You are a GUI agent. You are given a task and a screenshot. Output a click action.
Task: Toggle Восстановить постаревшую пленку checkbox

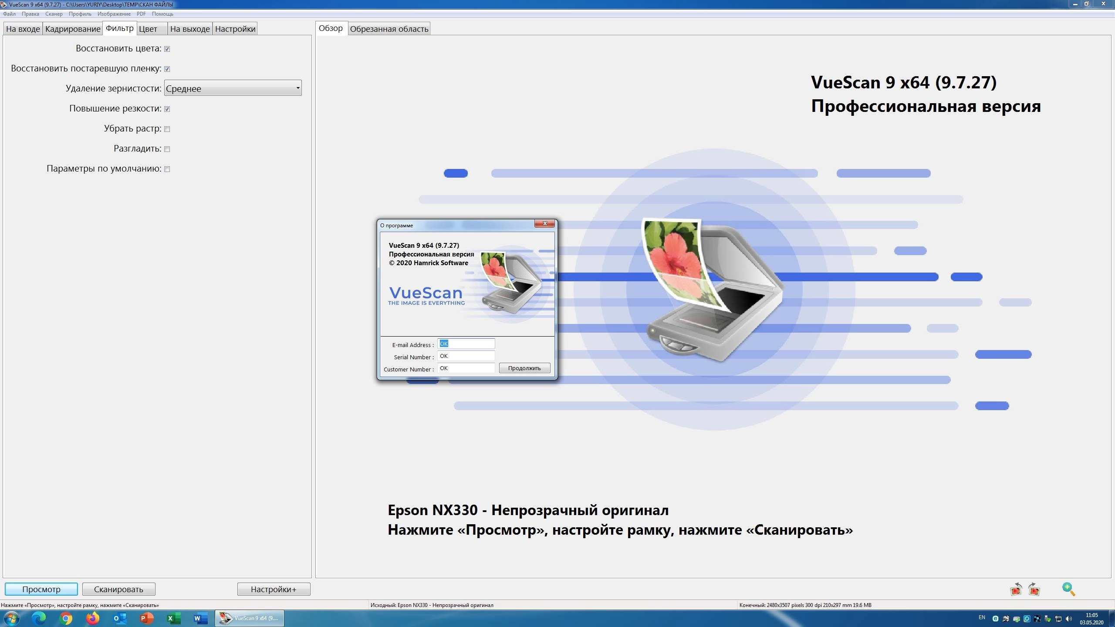(x=167, y=69)
